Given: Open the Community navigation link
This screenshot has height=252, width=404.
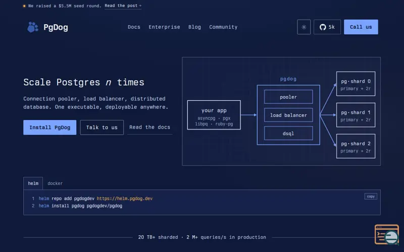Looking at the screenshot, I should pos(223,27).
